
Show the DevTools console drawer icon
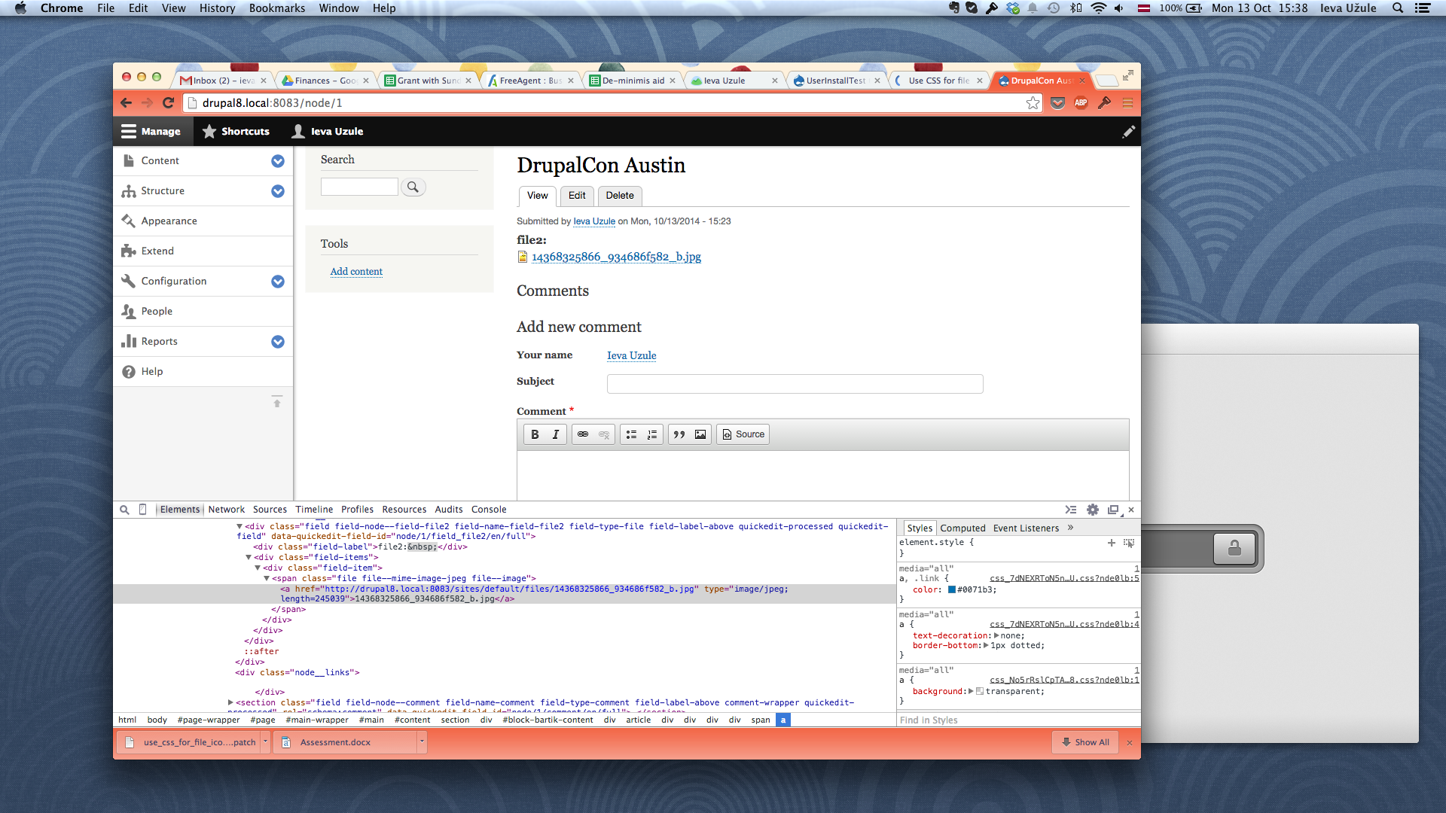[1070, 510]
